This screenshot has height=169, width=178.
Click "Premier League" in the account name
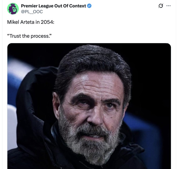pos(37,6)
